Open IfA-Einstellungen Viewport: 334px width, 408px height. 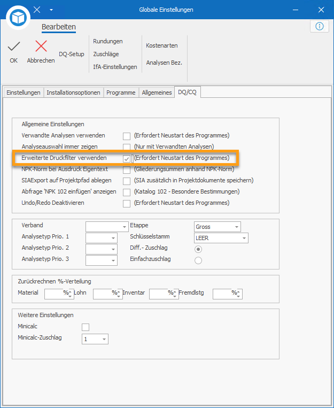[x=115, y=67]
